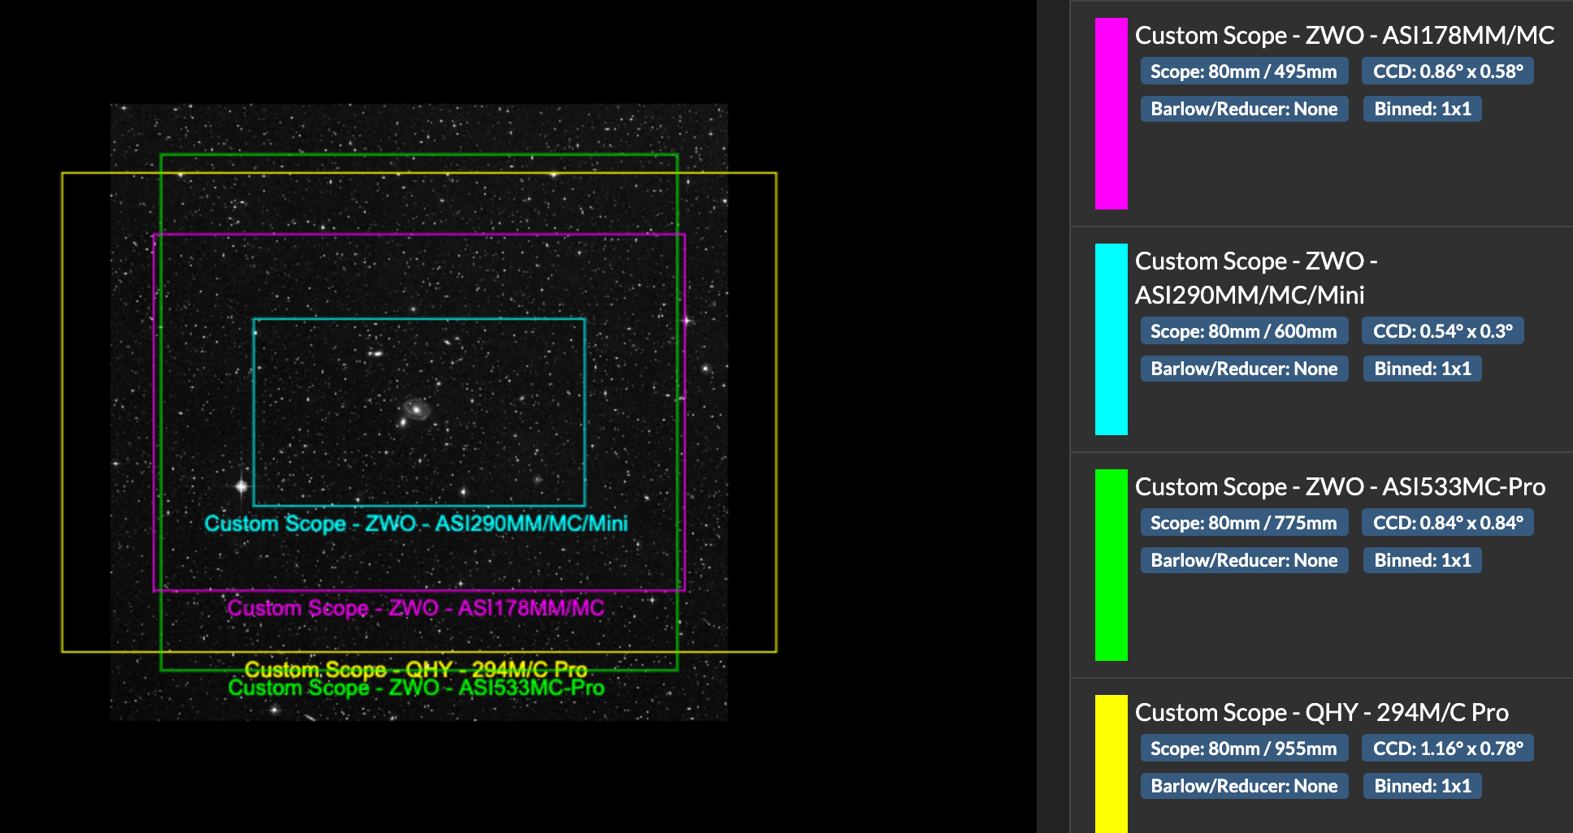Click the ASI178MM/MC 'Barlow/Reducer: None' badge

(1244, 109)
